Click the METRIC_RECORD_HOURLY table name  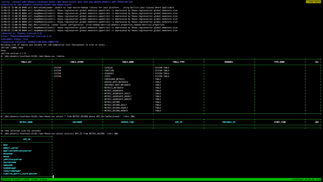pos(116,108)
